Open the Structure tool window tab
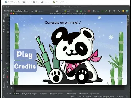 (4, 86)
